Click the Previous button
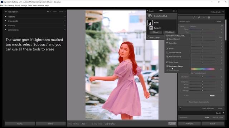 point(189,124)
